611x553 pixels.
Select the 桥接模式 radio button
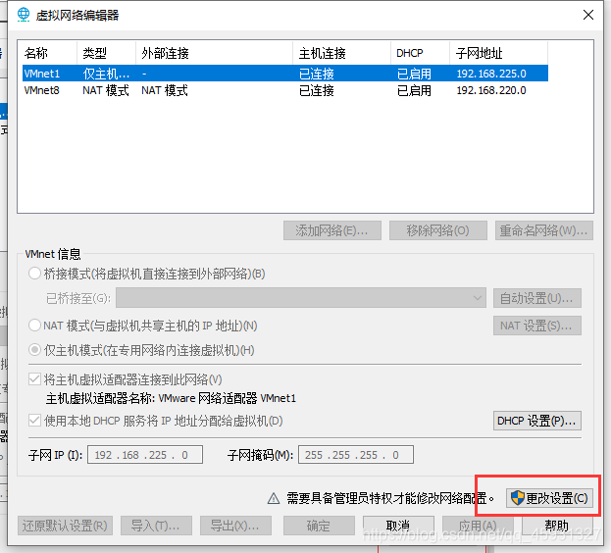[34, 274]
